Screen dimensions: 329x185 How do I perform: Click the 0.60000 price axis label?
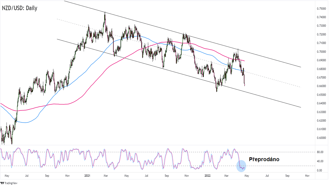point(321,138)
